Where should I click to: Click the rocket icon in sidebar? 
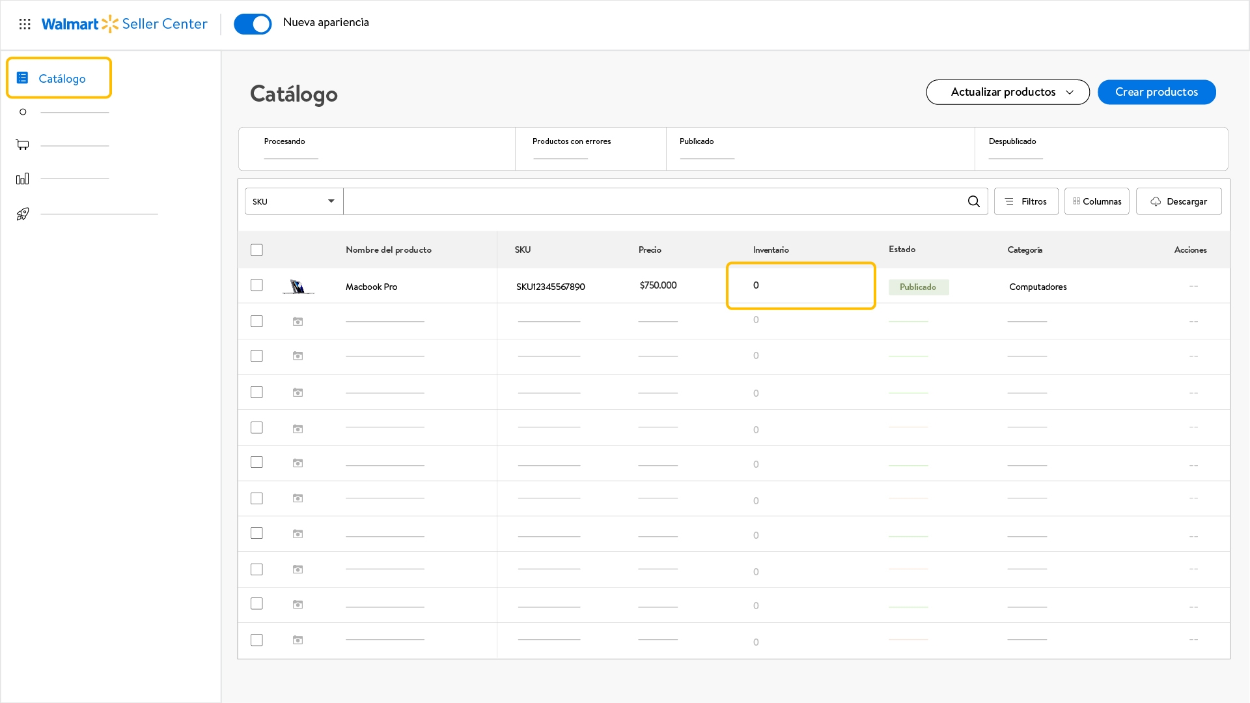tap(23, 214)
